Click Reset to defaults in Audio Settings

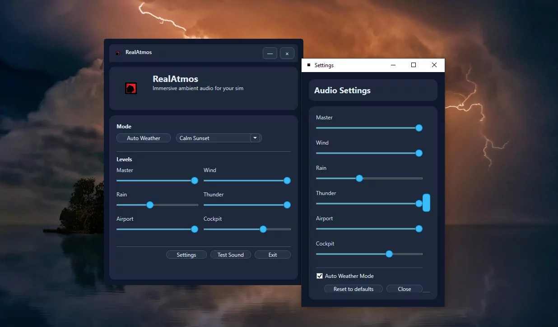point(353,289)
